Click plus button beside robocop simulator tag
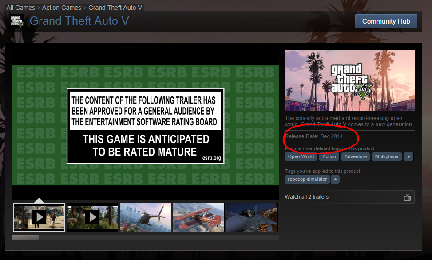 point(335,179)
